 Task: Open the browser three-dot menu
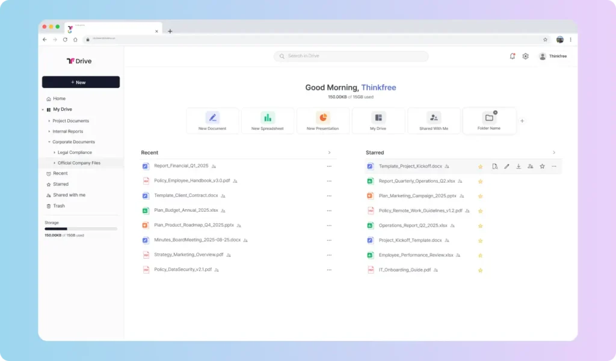coord(570,40)
